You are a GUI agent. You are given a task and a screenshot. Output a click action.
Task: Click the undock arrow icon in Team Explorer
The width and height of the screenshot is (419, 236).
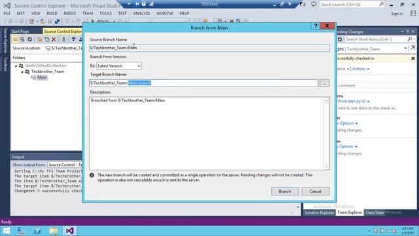tap(413, 48)
